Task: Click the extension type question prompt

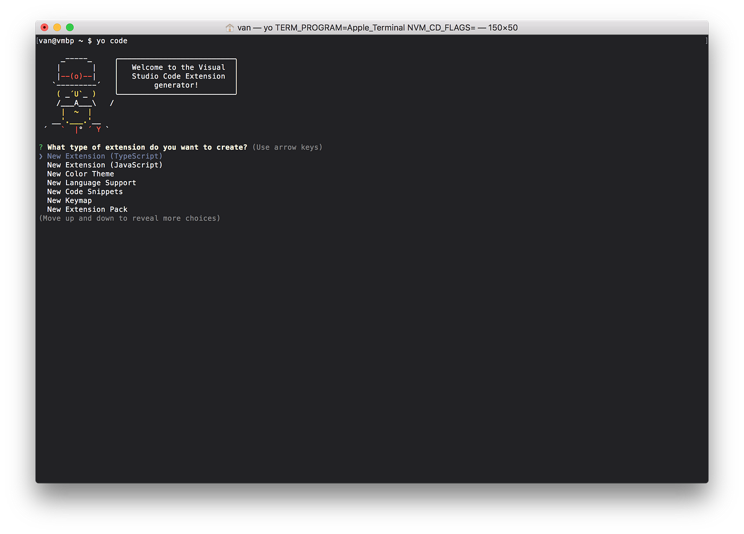Action: pos(147,148)
